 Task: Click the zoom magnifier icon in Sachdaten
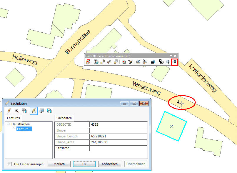coord(17,111)
